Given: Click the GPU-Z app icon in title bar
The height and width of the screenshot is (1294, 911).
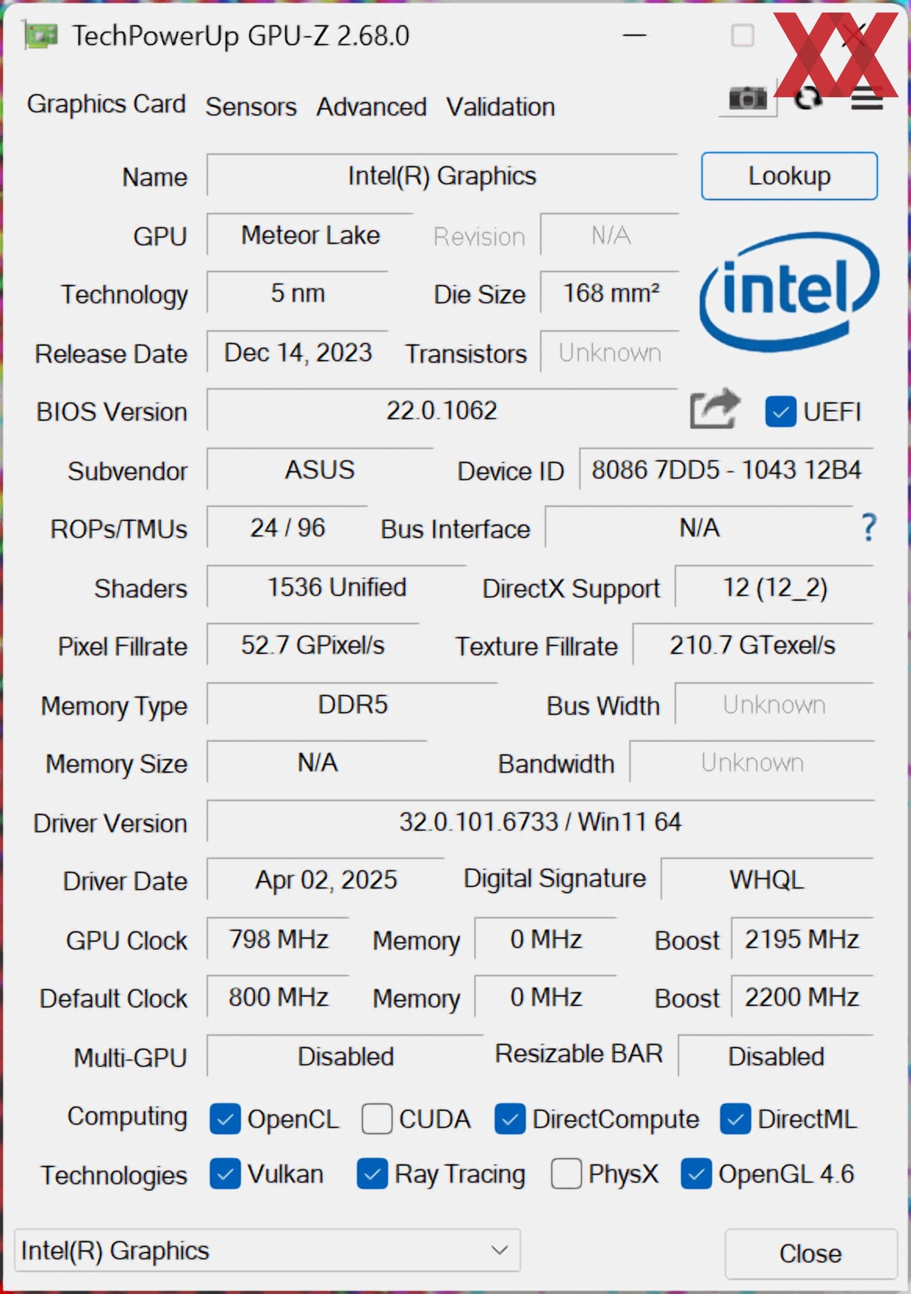Looking at the screenshot, I should point(41,36).
